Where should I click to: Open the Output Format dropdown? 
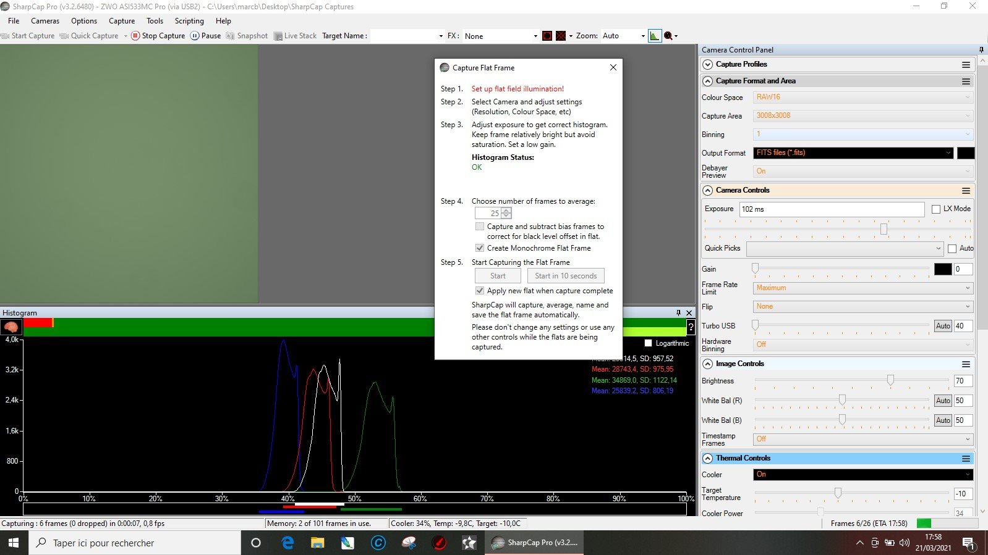[853, 153]
